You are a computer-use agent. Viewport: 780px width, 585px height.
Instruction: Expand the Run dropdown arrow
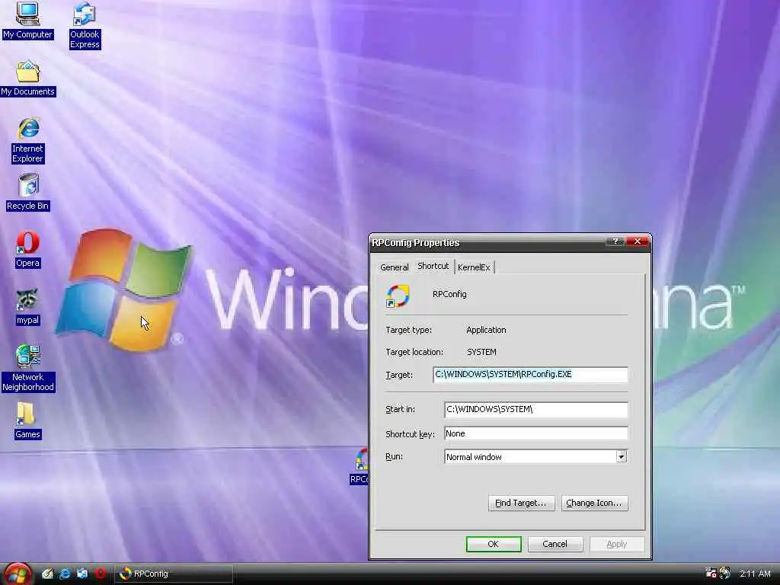click(622, 457)
